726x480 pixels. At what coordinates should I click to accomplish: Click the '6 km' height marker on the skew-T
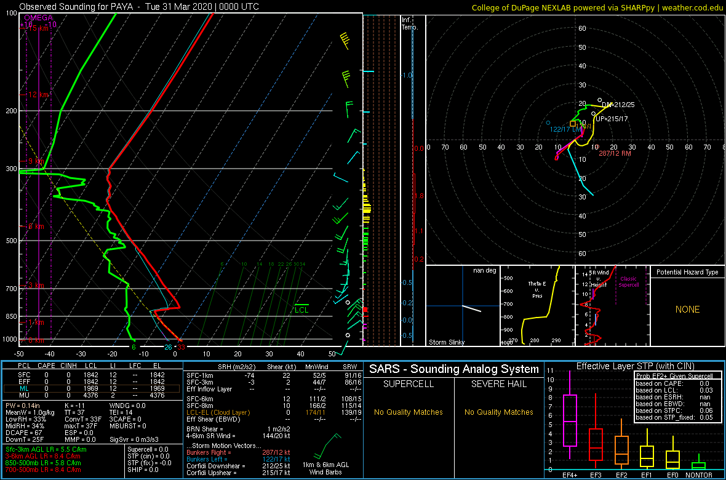pyautogui.click(x=36, y=226)
